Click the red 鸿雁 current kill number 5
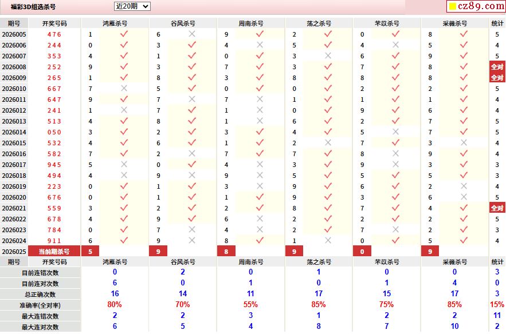Image resolution: width=506 pixels, height=334 pixels. click(91, 252)
